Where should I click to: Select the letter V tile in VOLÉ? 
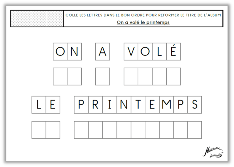131,52
